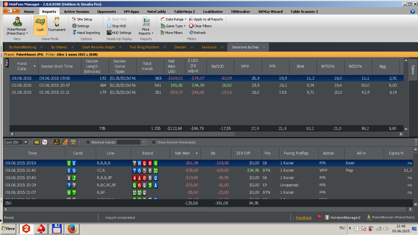Click the red flag icon in status bar
Image resolution: width=418 pixels, height=235 pixels.
[319, 217]
